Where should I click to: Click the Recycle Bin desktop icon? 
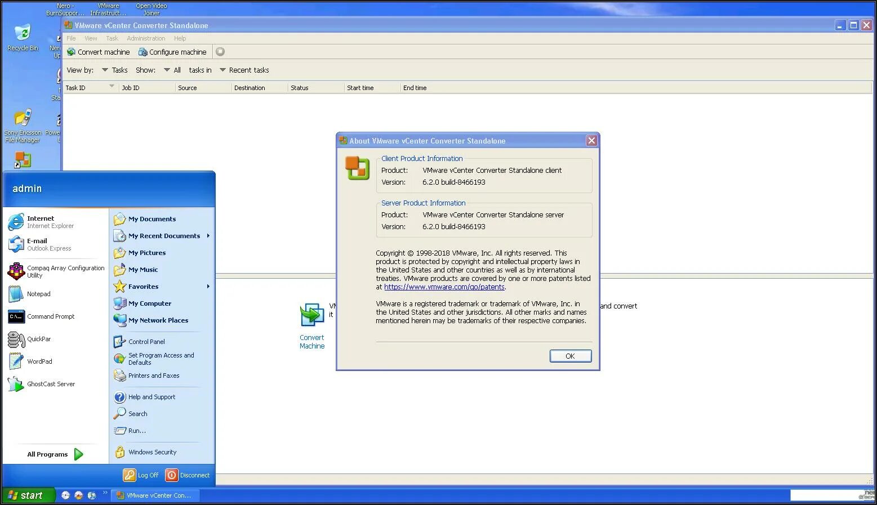click(x=23, y=38)
